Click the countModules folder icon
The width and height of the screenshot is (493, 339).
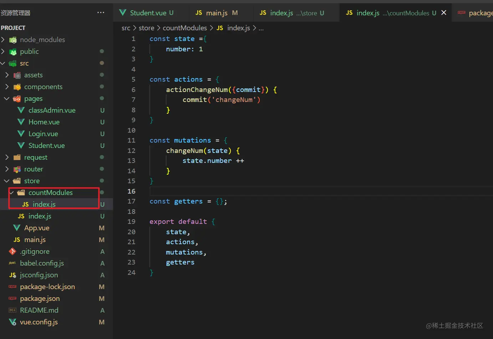click(x=21, y=192)
